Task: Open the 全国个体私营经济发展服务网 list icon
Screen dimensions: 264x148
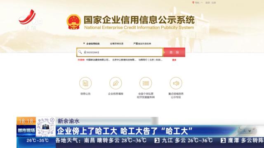Action: [x=146, y=83]
